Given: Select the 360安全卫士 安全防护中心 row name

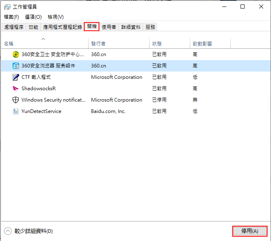Looking at the screenshot, I should coord(52,54).
